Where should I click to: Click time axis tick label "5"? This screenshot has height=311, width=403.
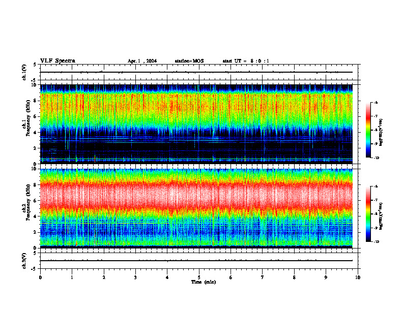tap(199, 277)
